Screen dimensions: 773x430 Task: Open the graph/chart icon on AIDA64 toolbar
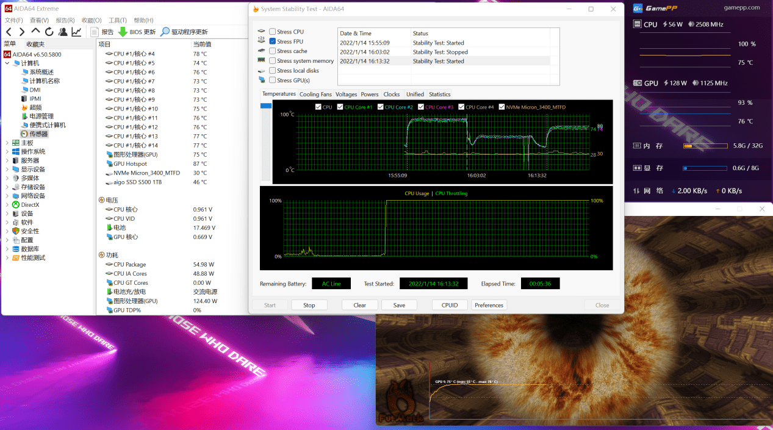click(x=76, y=31)
